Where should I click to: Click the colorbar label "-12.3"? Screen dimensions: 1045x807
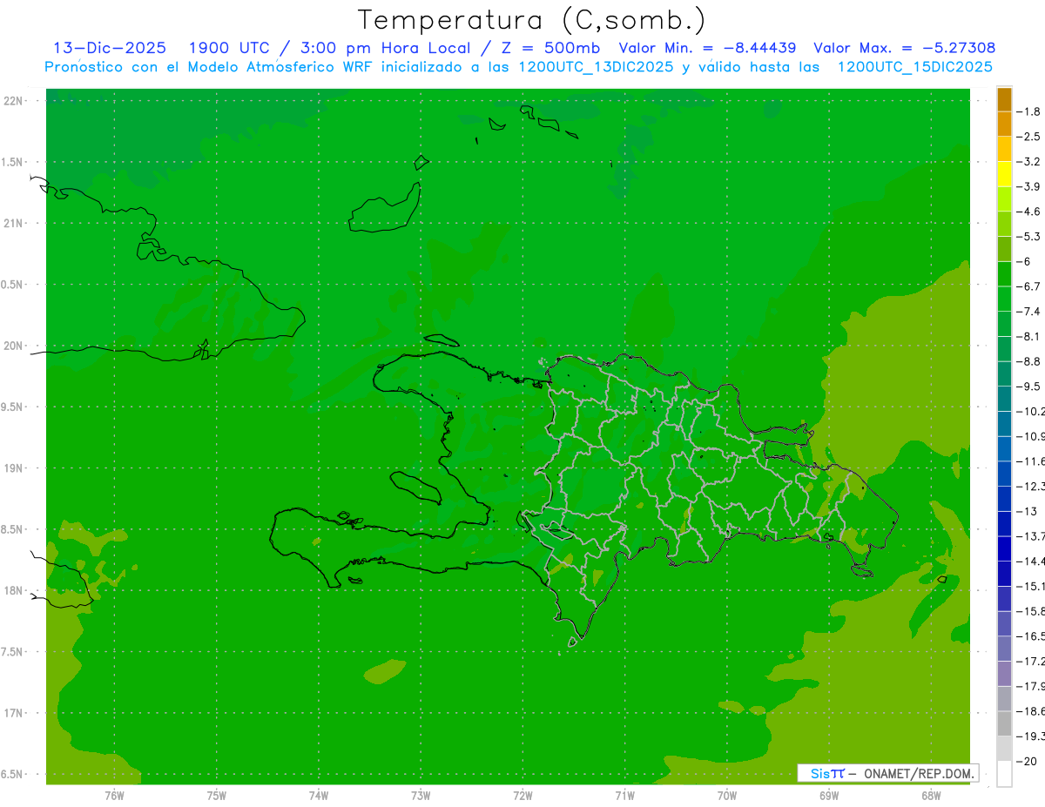pyautogui.click(x=1031, y=486)
